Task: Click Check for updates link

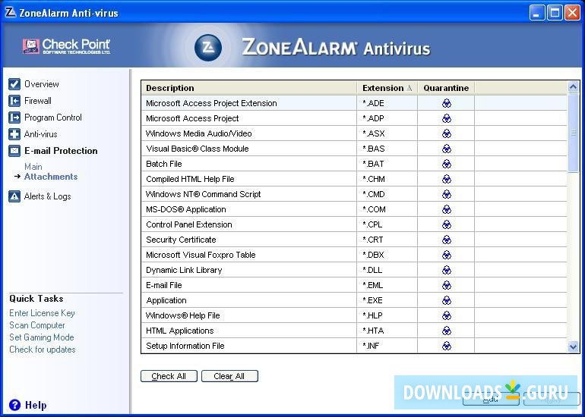Action: [x=42, y=350]
